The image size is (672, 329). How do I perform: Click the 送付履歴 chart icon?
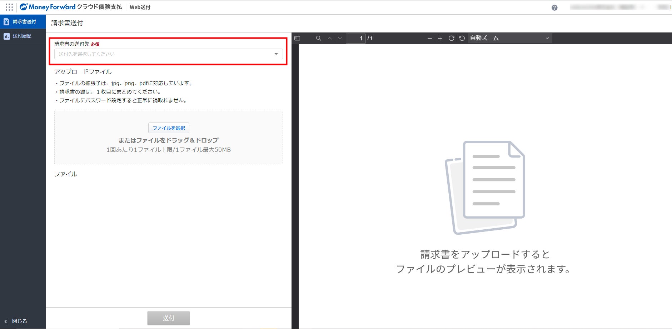click(6, 36)
